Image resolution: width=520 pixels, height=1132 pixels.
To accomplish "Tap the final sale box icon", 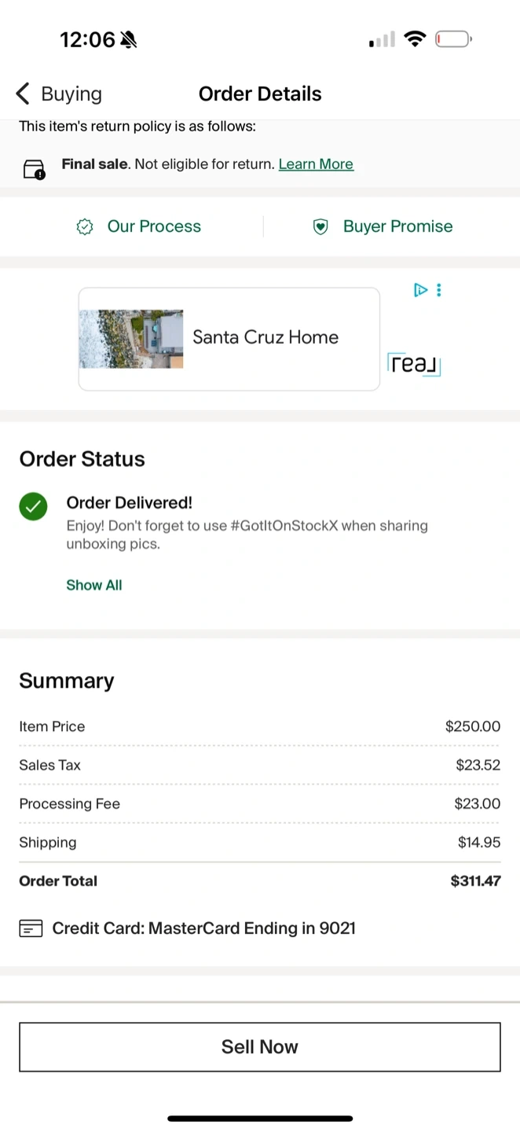I will tap(34, 168).
